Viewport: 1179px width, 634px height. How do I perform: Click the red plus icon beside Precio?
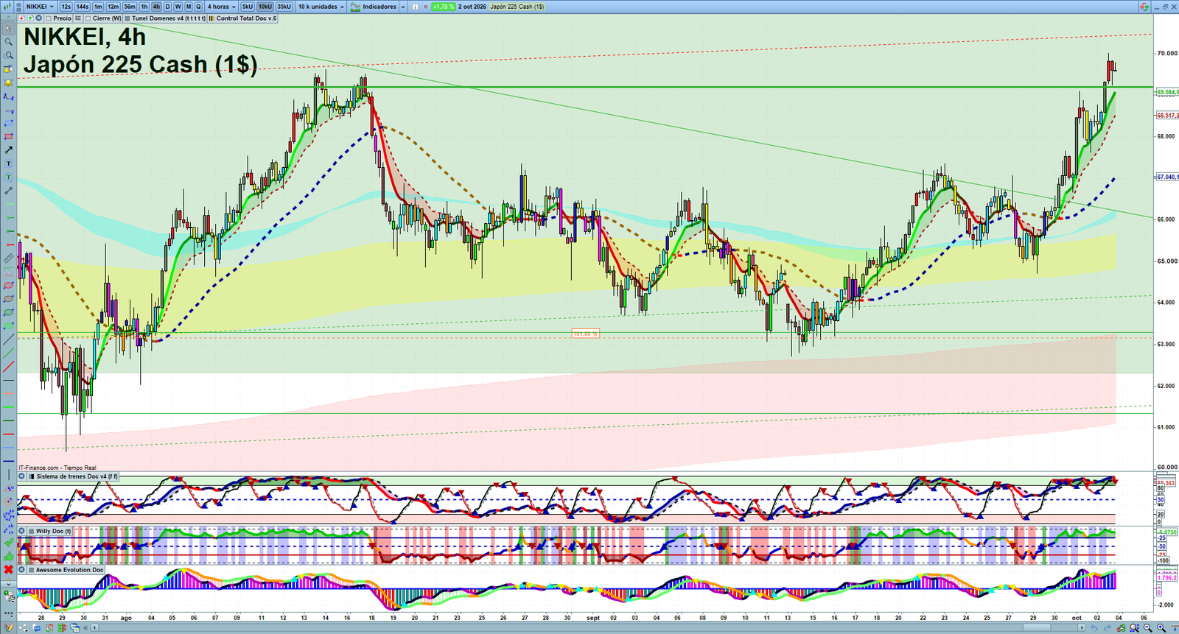[x=22, y=18]
